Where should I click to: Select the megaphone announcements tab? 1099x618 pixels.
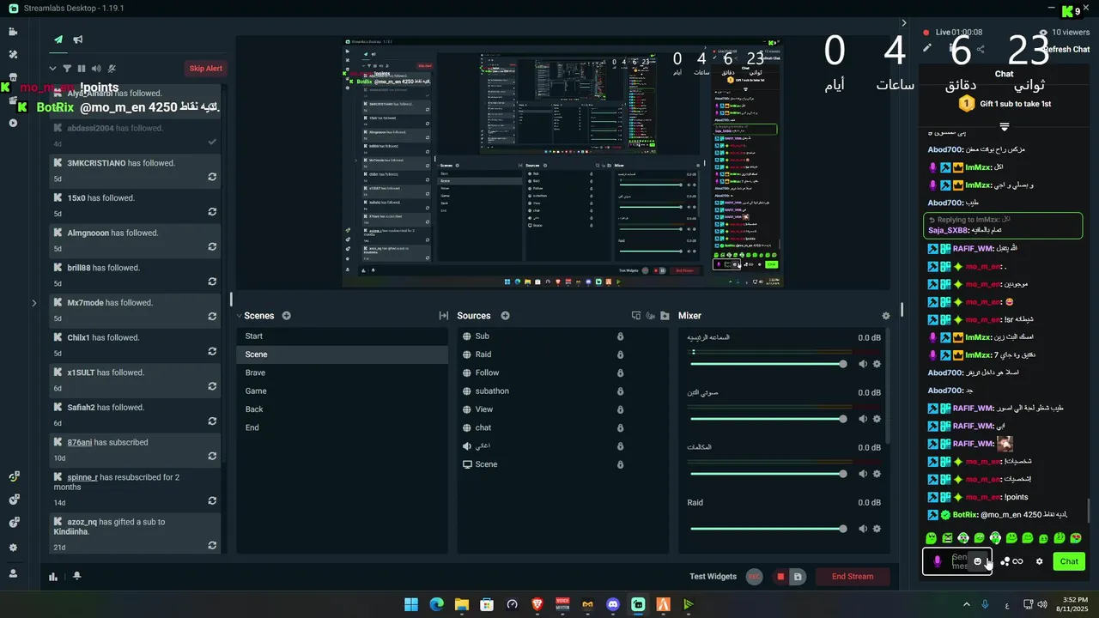[78, 39]
